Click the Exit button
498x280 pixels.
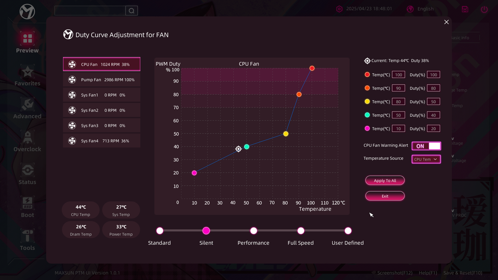click(385, 196)
